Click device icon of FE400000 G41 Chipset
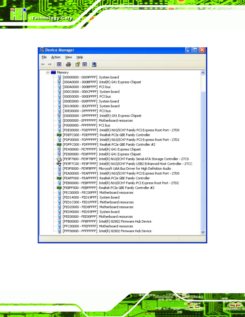The height and width of the screenshot is (317, 245). tap(59, 149)
